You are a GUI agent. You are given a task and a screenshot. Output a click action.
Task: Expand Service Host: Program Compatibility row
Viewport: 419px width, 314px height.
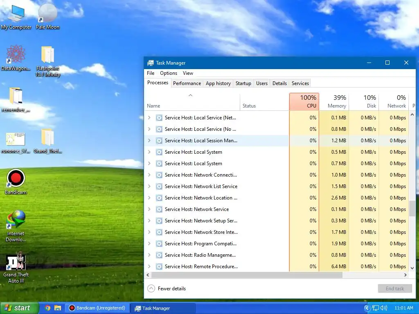[x=149, y=244]
